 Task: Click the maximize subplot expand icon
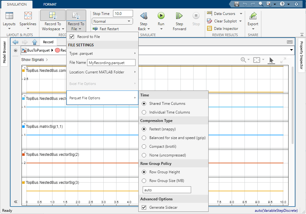click(283, 60)
